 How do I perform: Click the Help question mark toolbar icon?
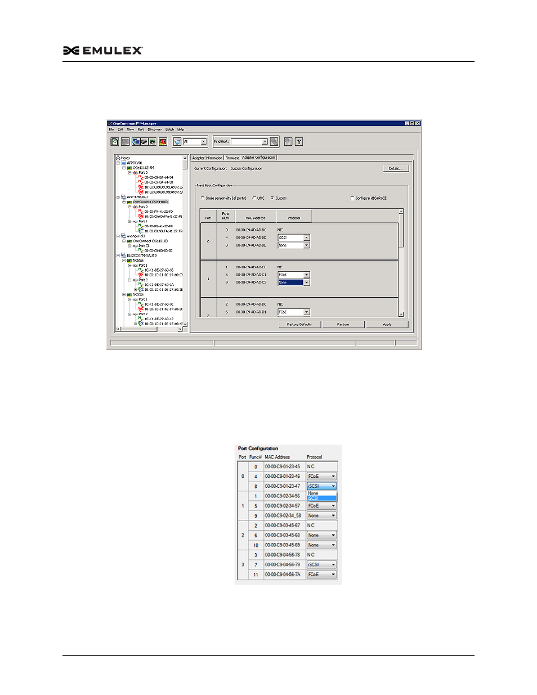299,142
